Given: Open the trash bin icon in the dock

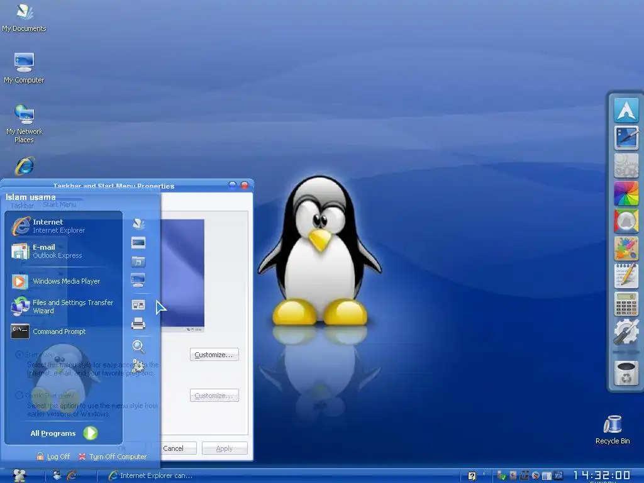Looking at the screenshot, I should point(626,373).
